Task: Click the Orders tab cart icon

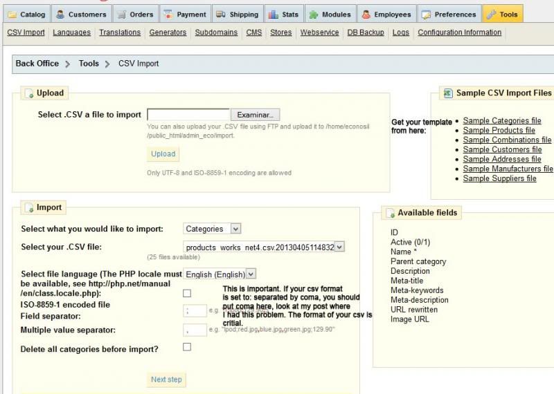Action: click(121, 14)
